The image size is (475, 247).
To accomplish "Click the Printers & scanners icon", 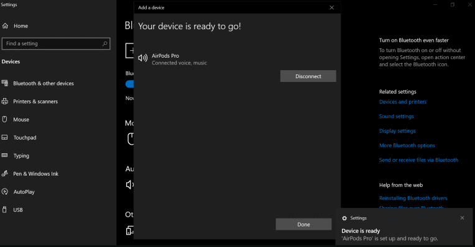I will click(x=4, y=101).
